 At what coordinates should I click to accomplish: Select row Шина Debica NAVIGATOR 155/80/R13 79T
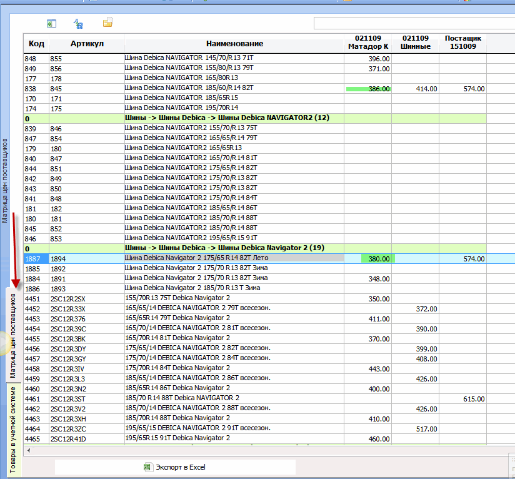click(255, 68)
